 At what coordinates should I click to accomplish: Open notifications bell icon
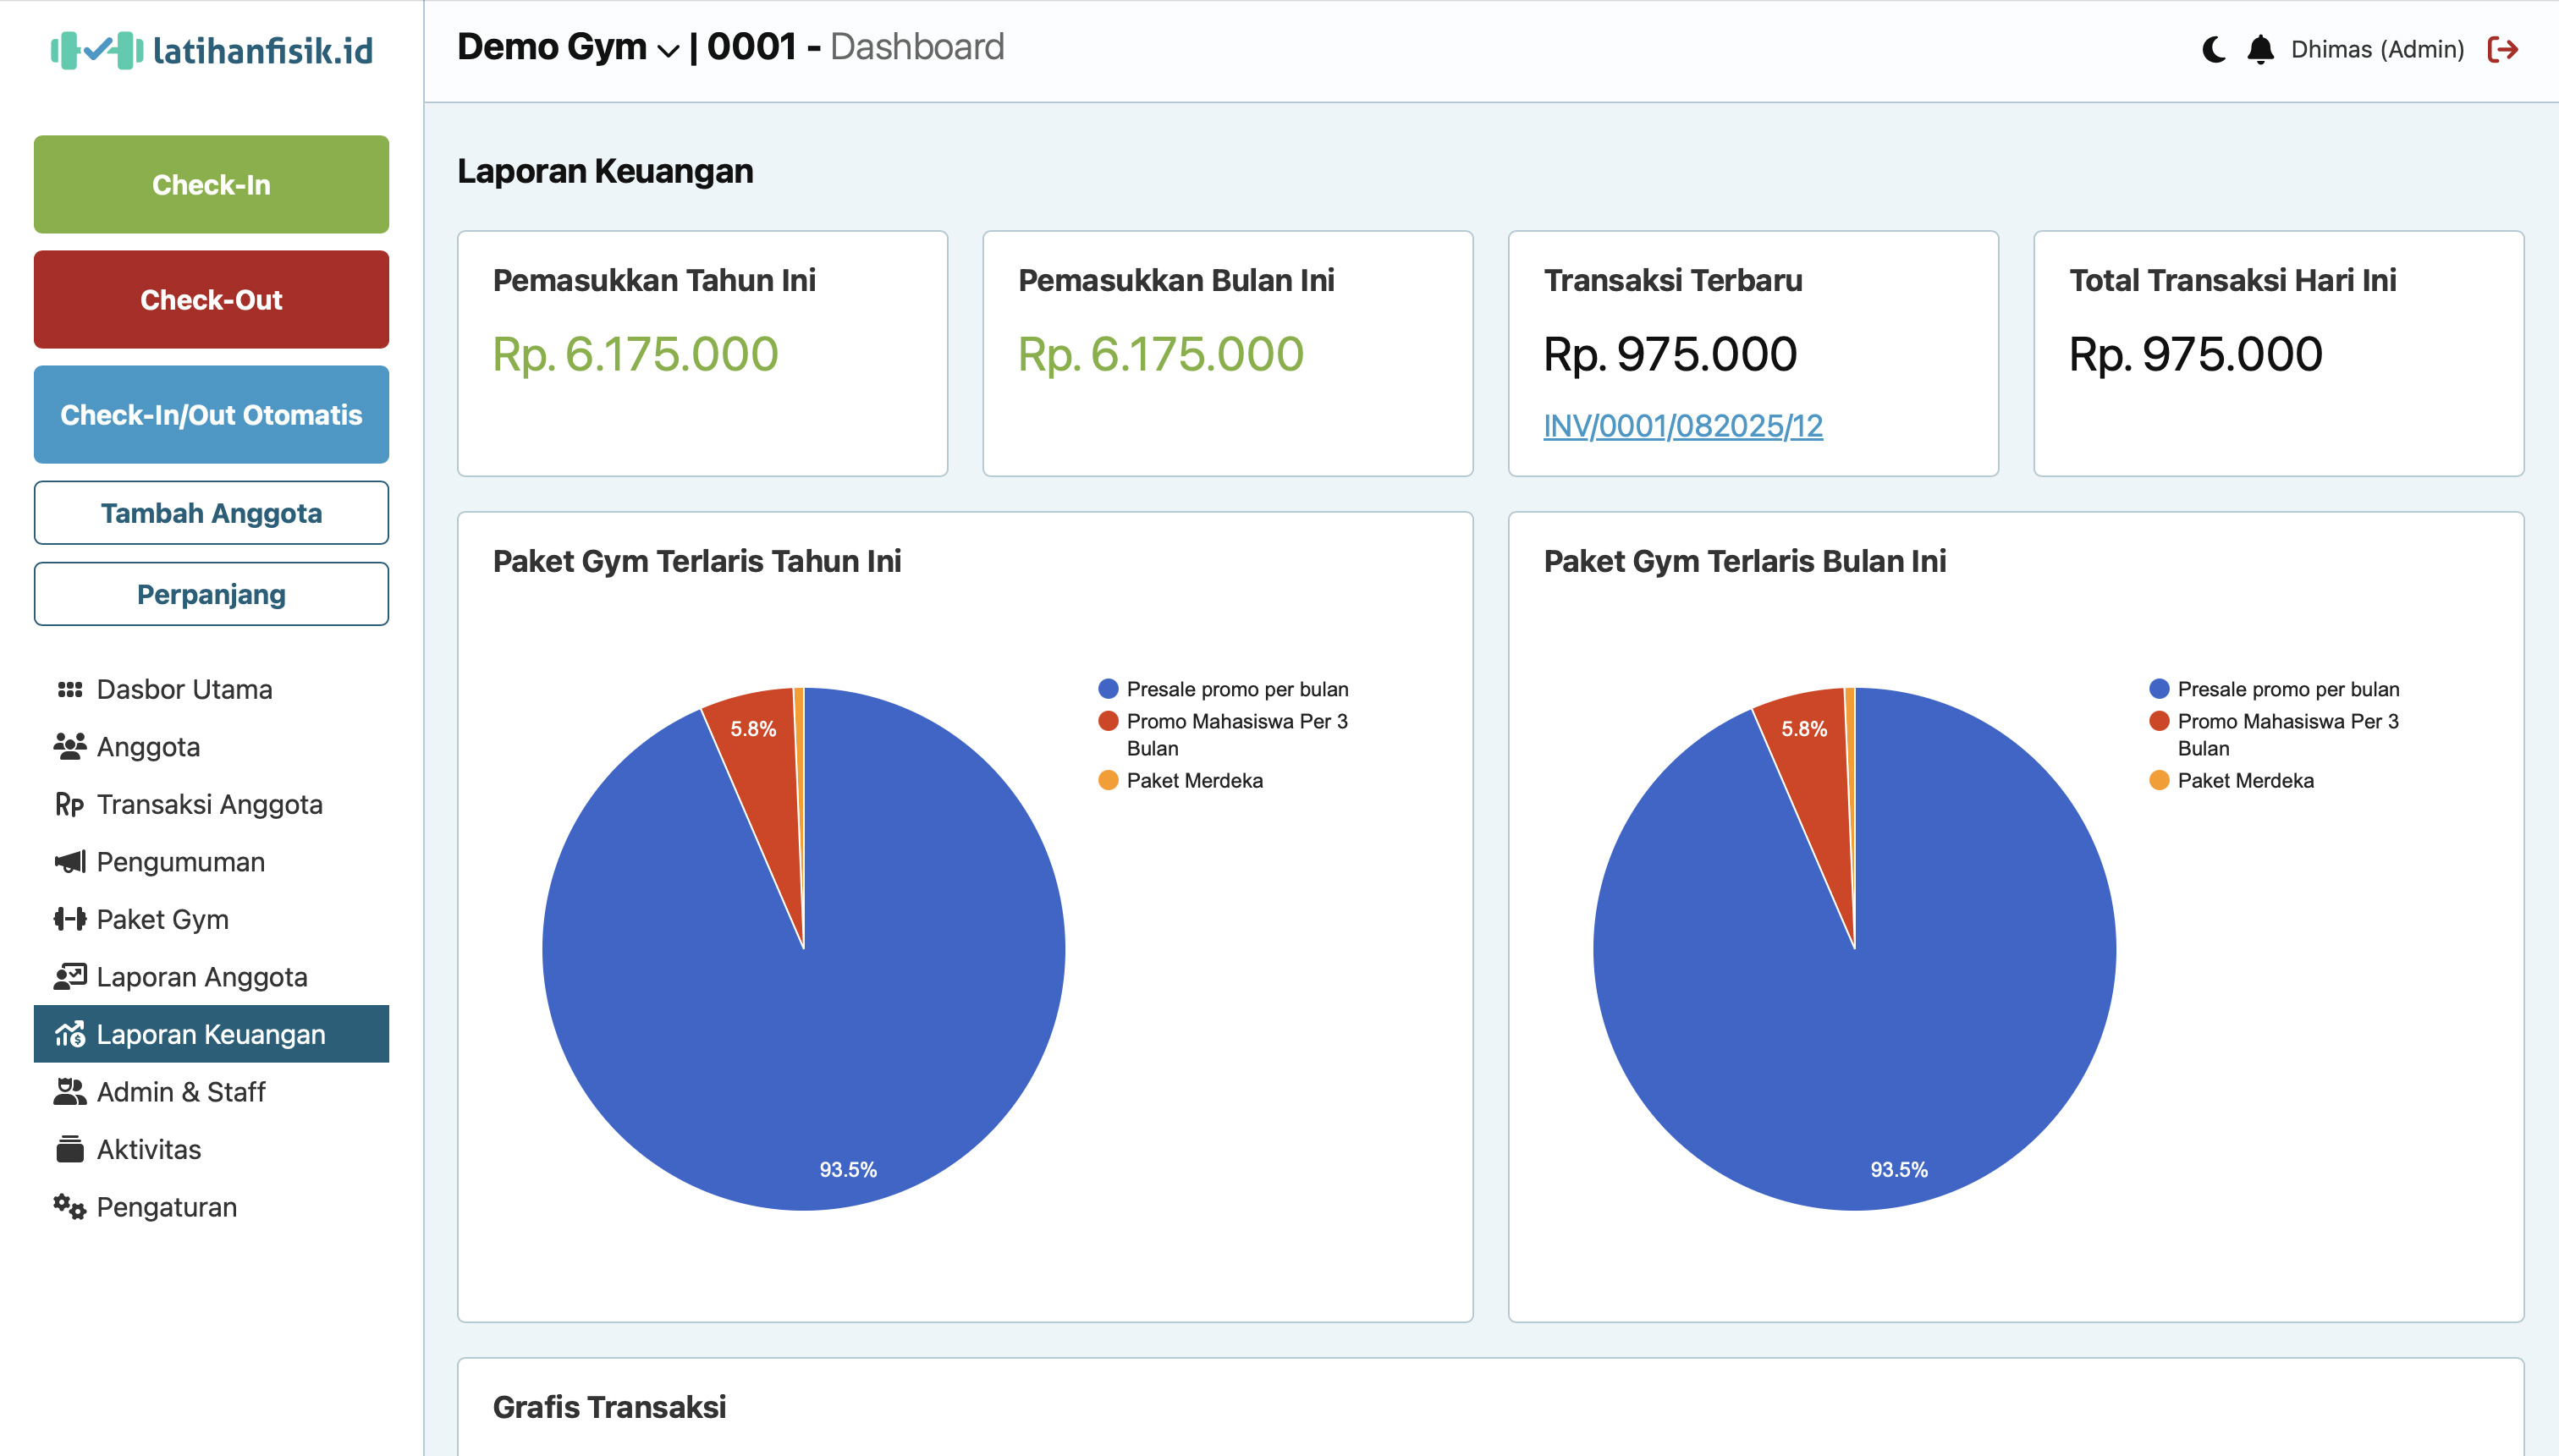pos(2260,49)
